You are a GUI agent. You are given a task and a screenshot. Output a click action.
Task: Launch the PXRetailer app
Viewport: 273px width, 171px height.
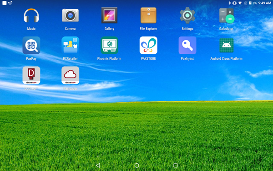tap(71, 45)
